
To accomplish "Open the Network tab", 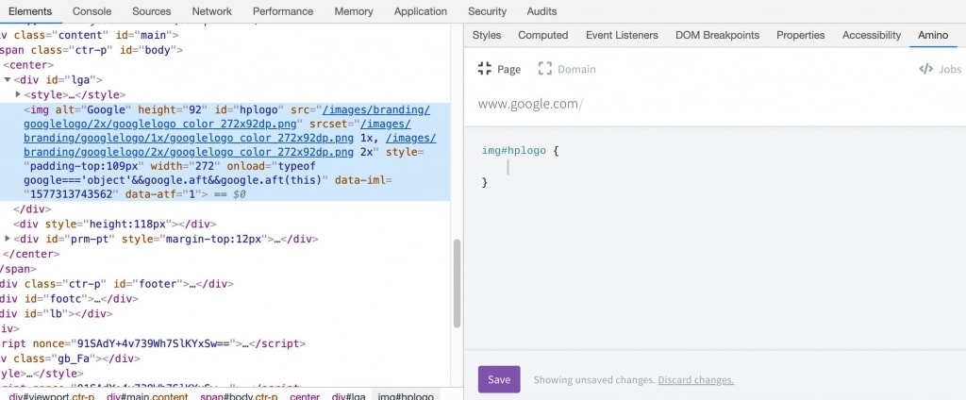I will (x=212, y=11).
